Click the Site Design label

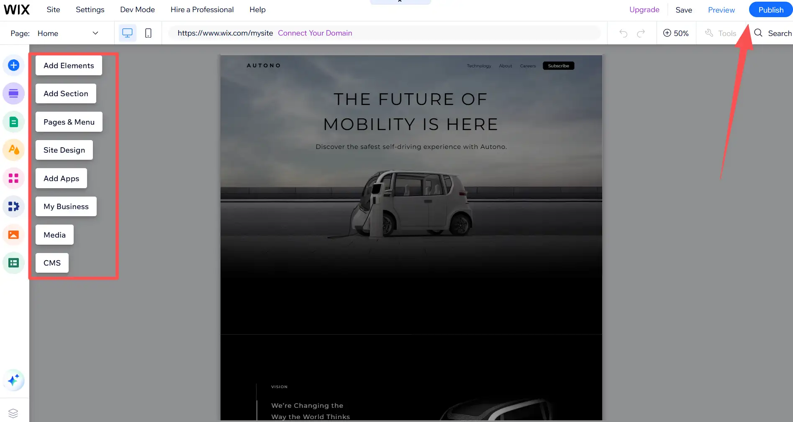64,150
